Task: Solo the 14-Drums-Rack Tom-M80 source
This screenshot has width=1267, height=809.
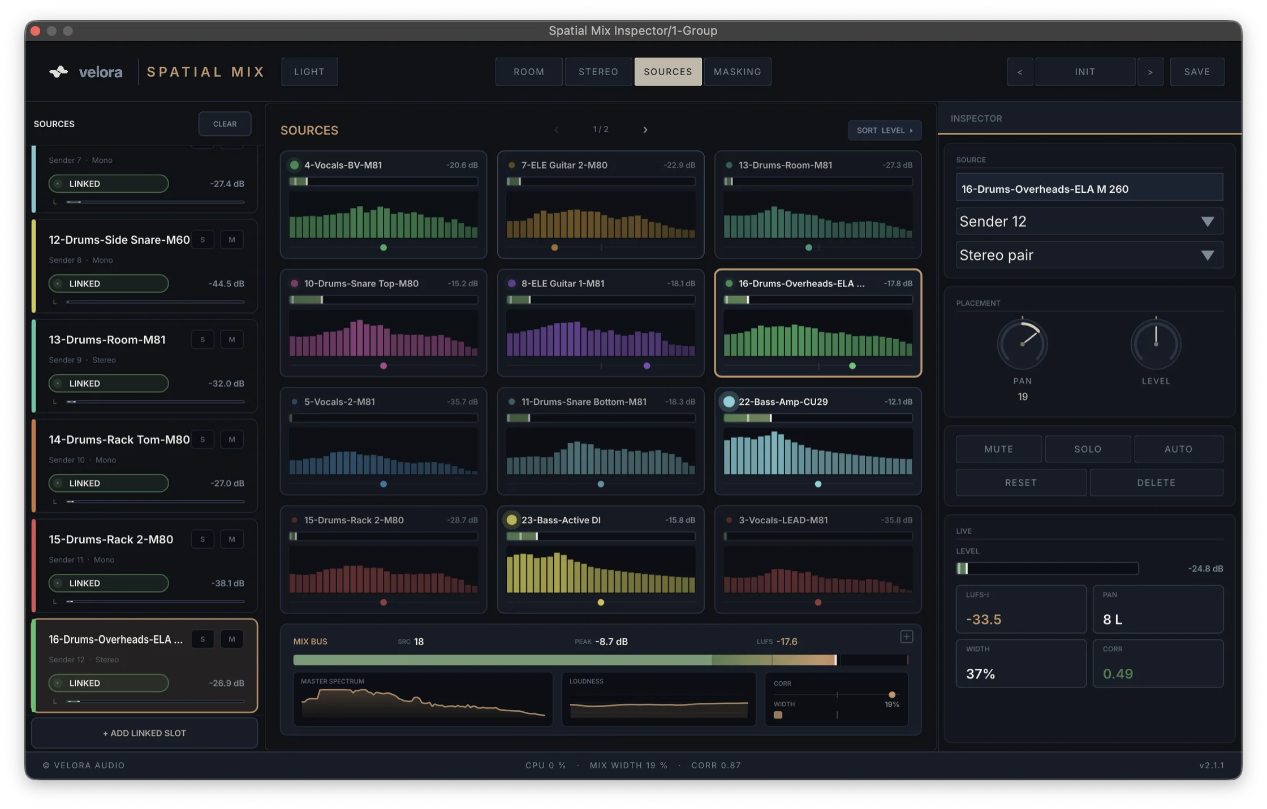Action: [x=202, y=439]
